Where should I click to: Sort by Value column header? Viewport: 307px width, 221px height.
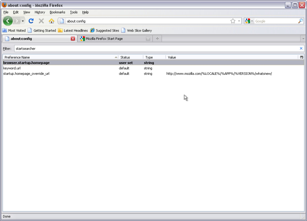click(x=232, y=57)
